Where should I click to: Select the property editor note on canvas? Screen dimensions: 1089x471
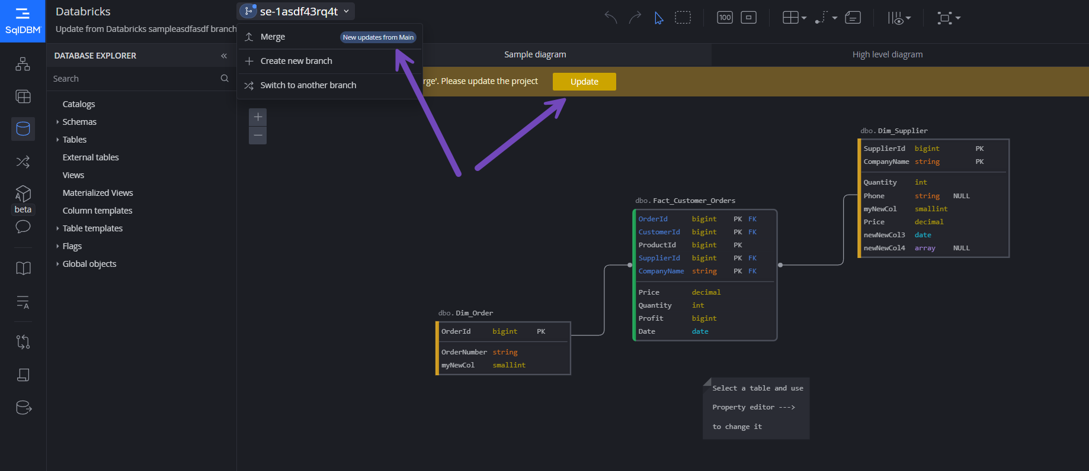[756, 408]
